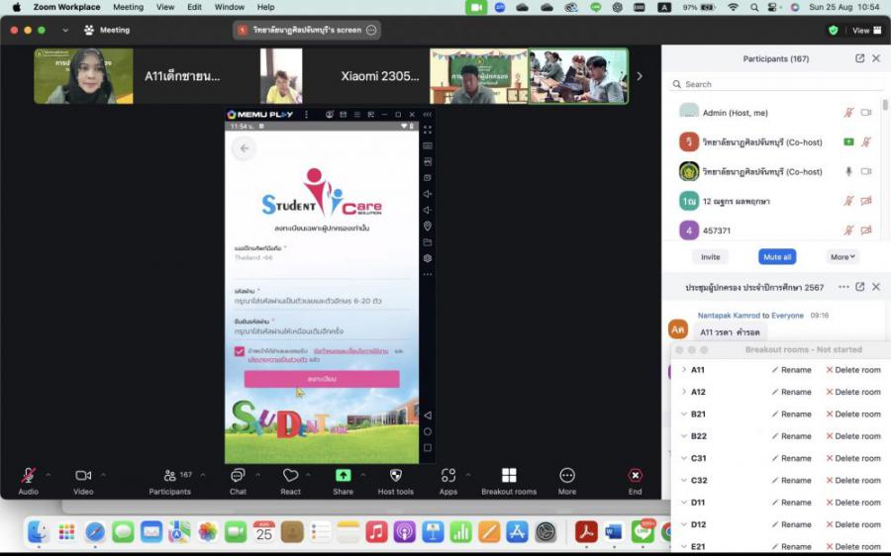Rename the A12 breakout room
Screen dimensions: 891x556
coord(791,392)
